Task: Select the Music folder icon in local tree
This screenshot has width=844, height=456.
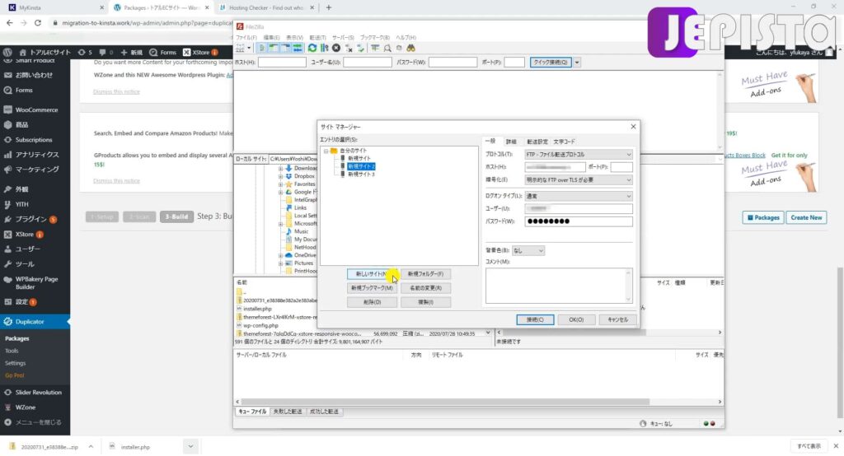Action: (x=288, y=232)
